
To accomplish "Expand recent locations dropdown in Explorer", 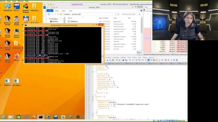I will click(x=55, y=14).
